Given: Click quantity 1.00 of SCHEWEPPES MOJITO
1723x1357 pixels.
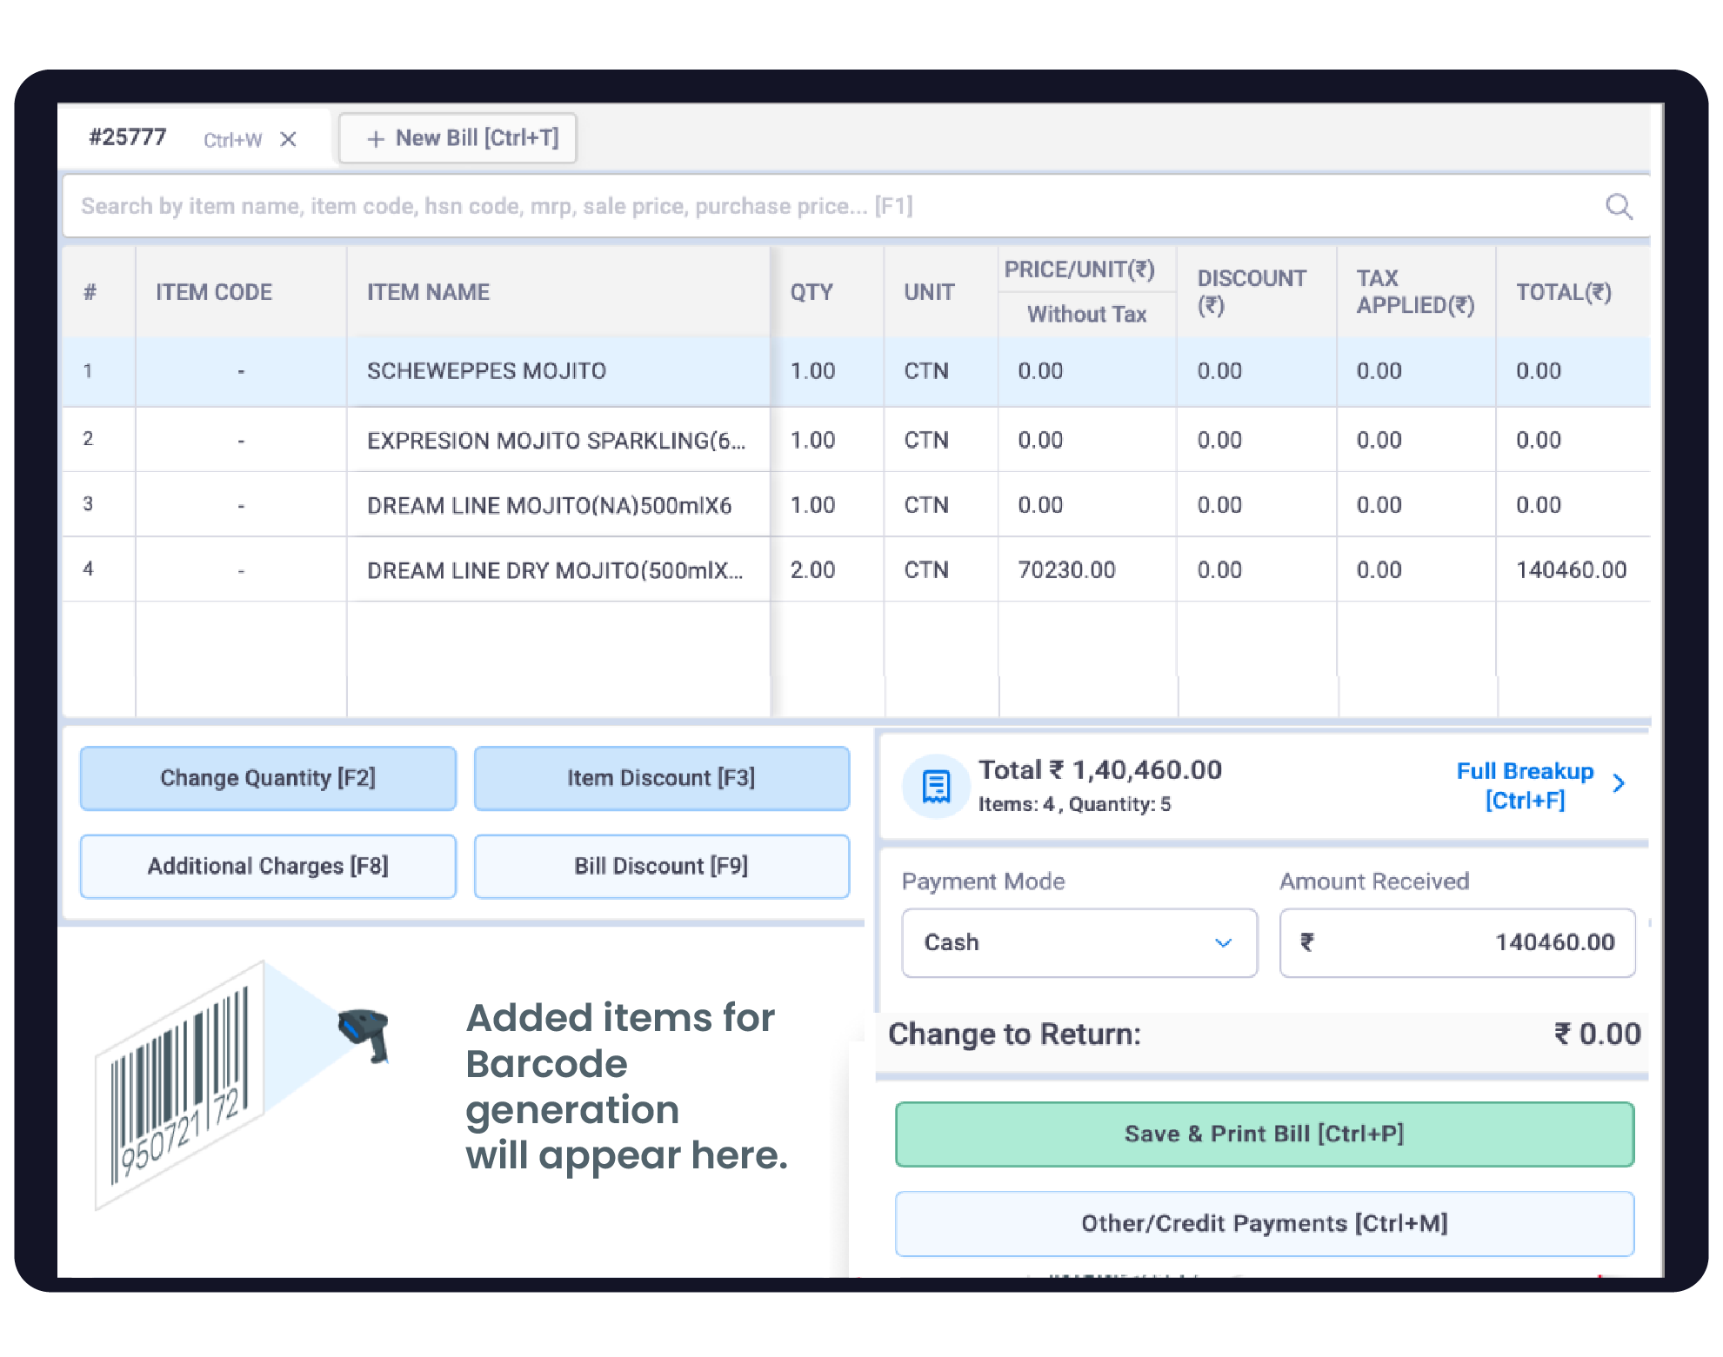Looking at the screenshot, I should (812, 371).
